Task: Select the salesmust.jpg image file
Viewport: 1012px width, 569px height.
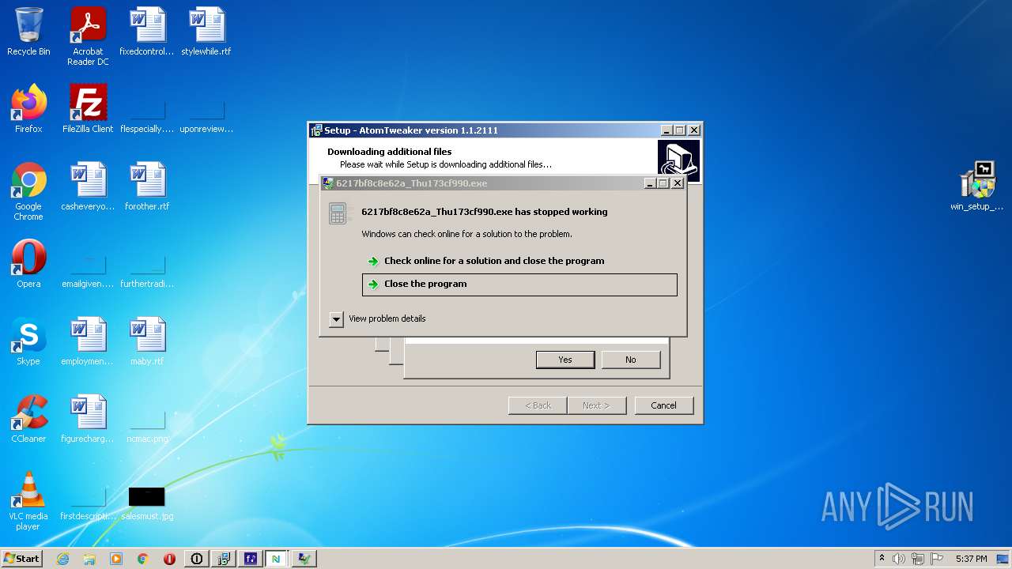Action: (147, 503)
